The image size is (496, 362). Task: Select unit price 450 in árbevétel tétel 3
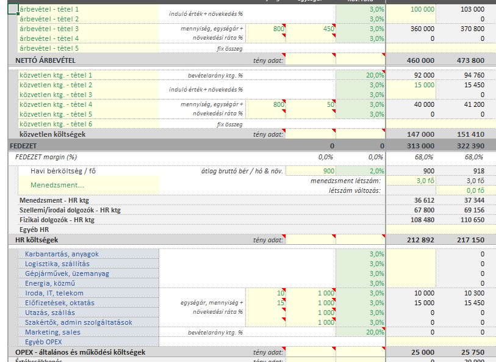click(311, 29)
